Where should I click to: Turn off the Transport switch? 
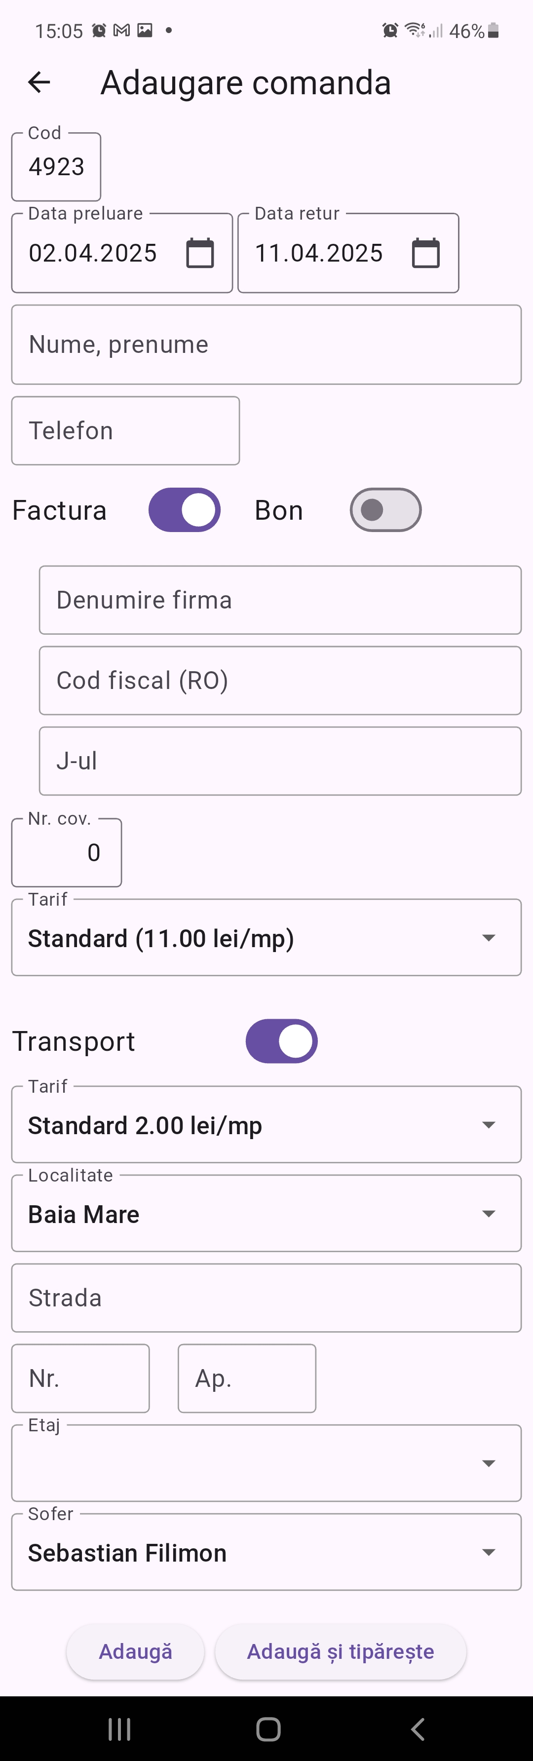click(281, 1040)
